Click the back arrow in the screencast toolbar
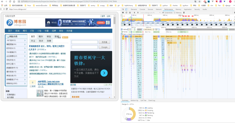The width and height of the screenshot is (235, 123). pyautogui.click(x=1, y=9)
